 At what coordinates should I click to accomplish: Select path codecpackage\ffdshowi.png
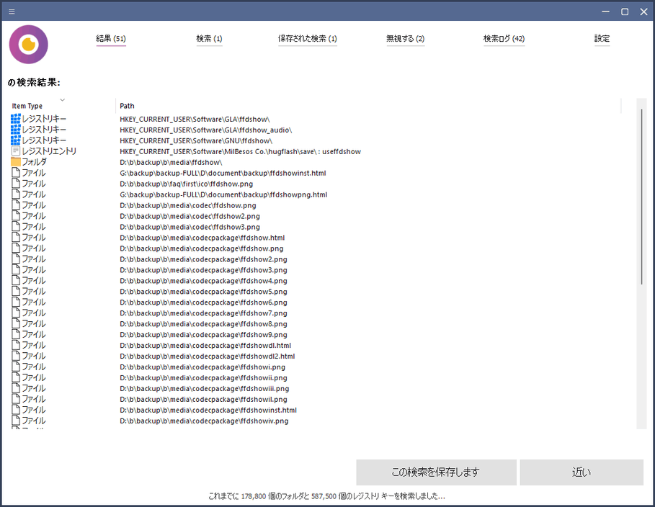202,367
